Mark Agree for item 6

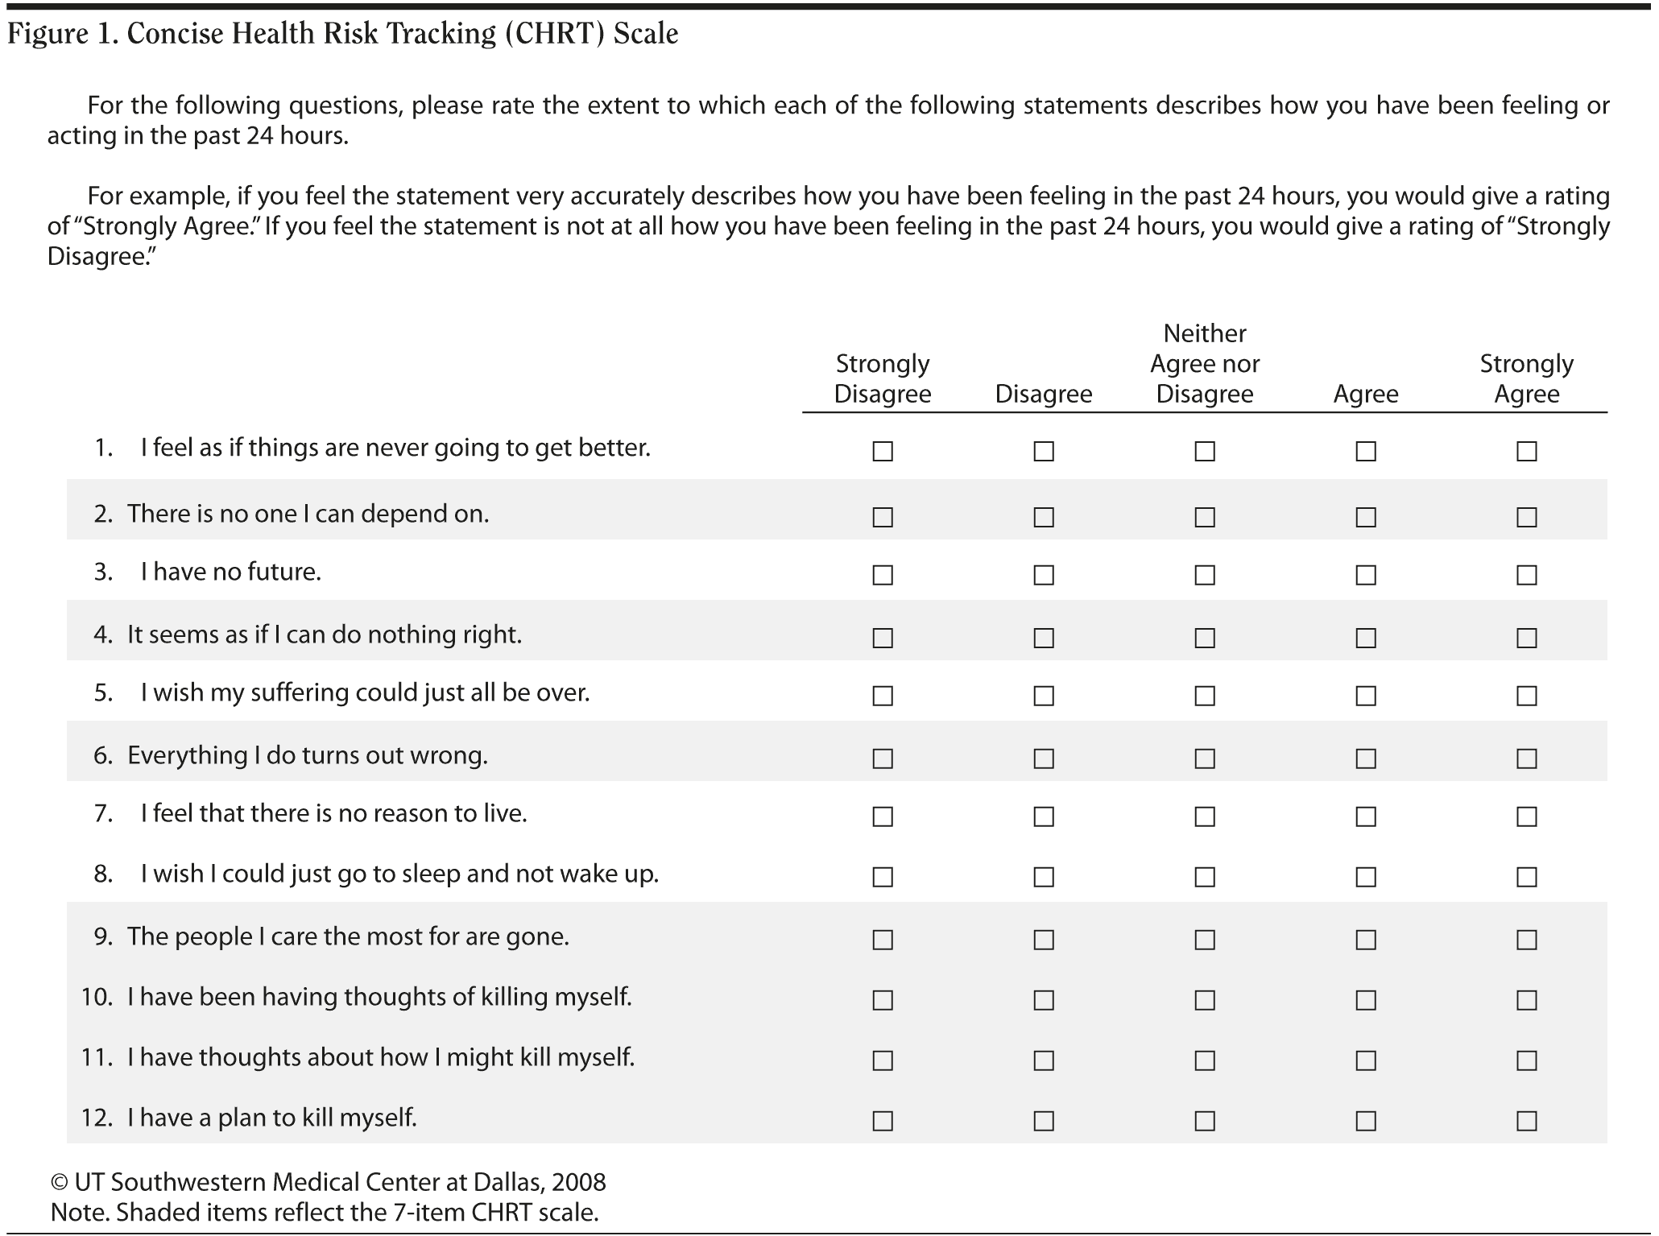(x=1366, y=759)
